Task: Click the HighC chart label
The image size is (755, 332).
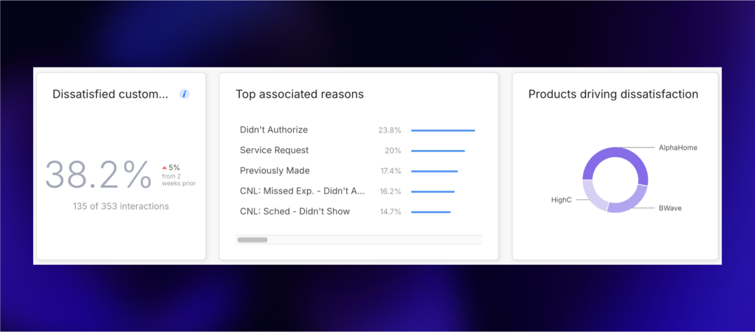Action: pos(561,200)
